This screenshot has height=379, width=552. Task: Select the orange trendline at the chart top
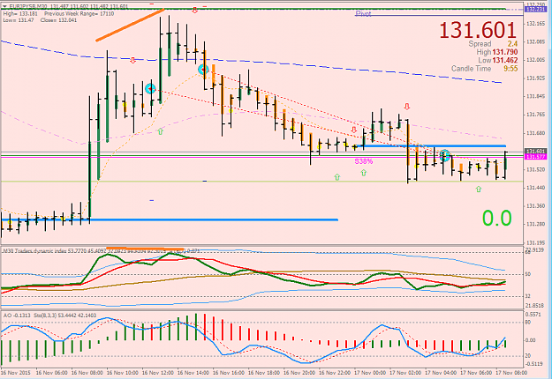130,26
